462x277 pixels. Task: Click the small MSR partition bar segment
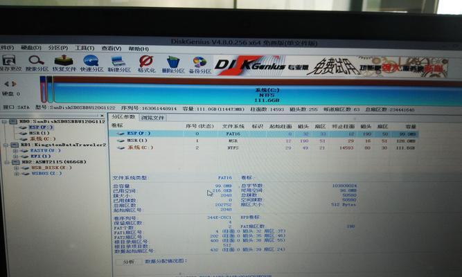click(x=50, y=89)
